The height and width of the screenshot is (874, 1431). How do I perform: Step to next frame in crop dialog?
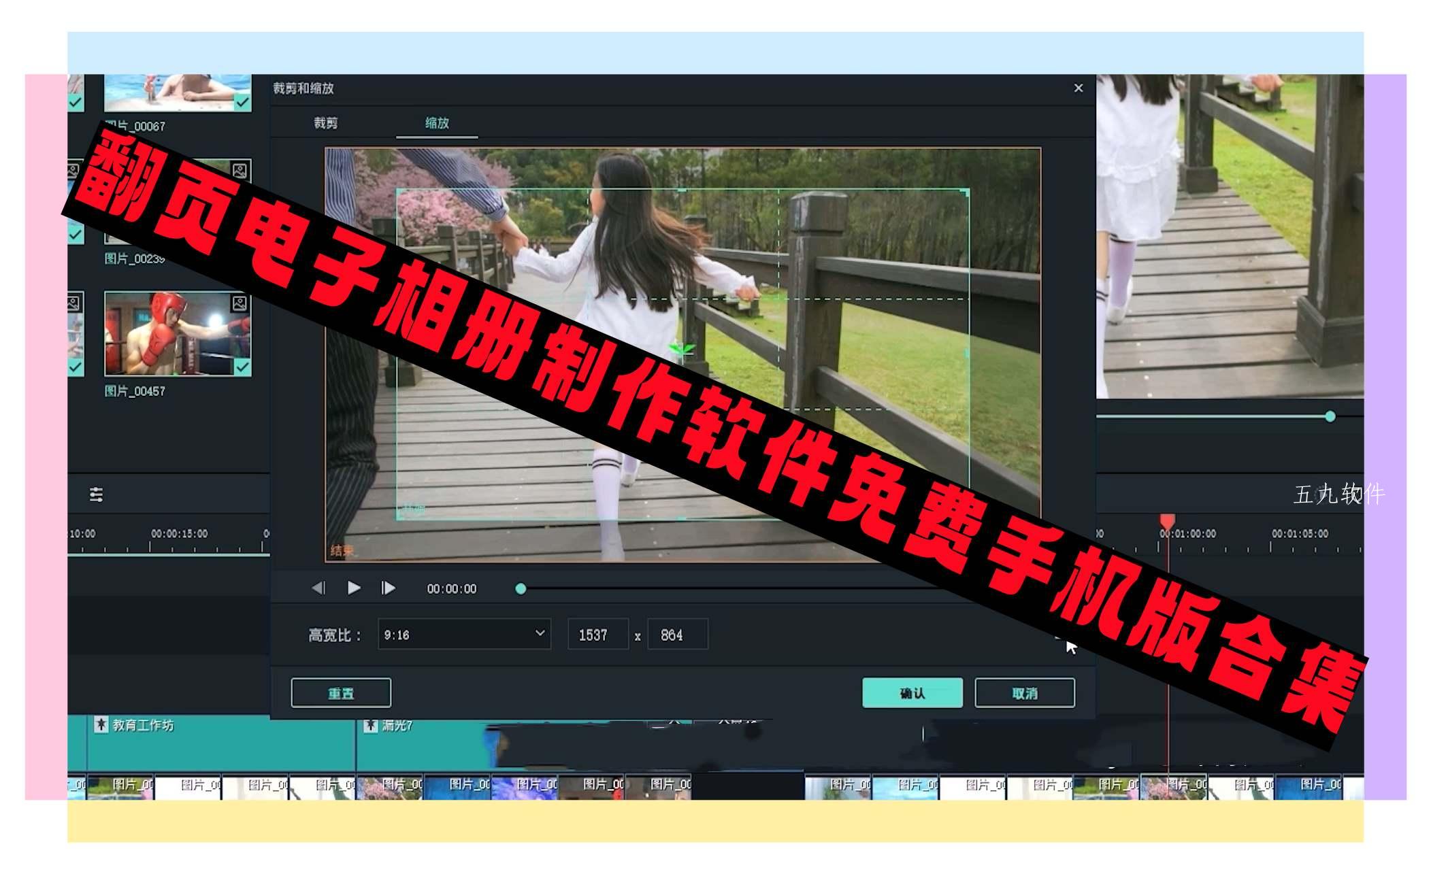click(389, 588)
